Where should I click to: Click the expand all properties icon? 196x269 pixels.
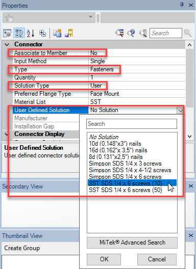point(42,33)
